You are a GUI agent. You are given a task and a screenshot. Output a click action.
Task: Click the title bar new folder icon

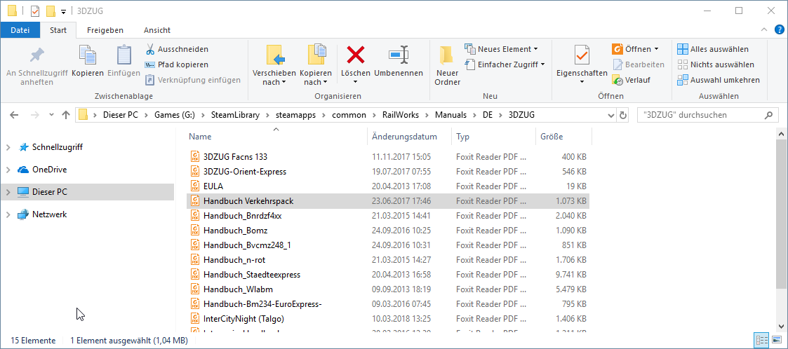pyautogui.click(x=51, y=11)
